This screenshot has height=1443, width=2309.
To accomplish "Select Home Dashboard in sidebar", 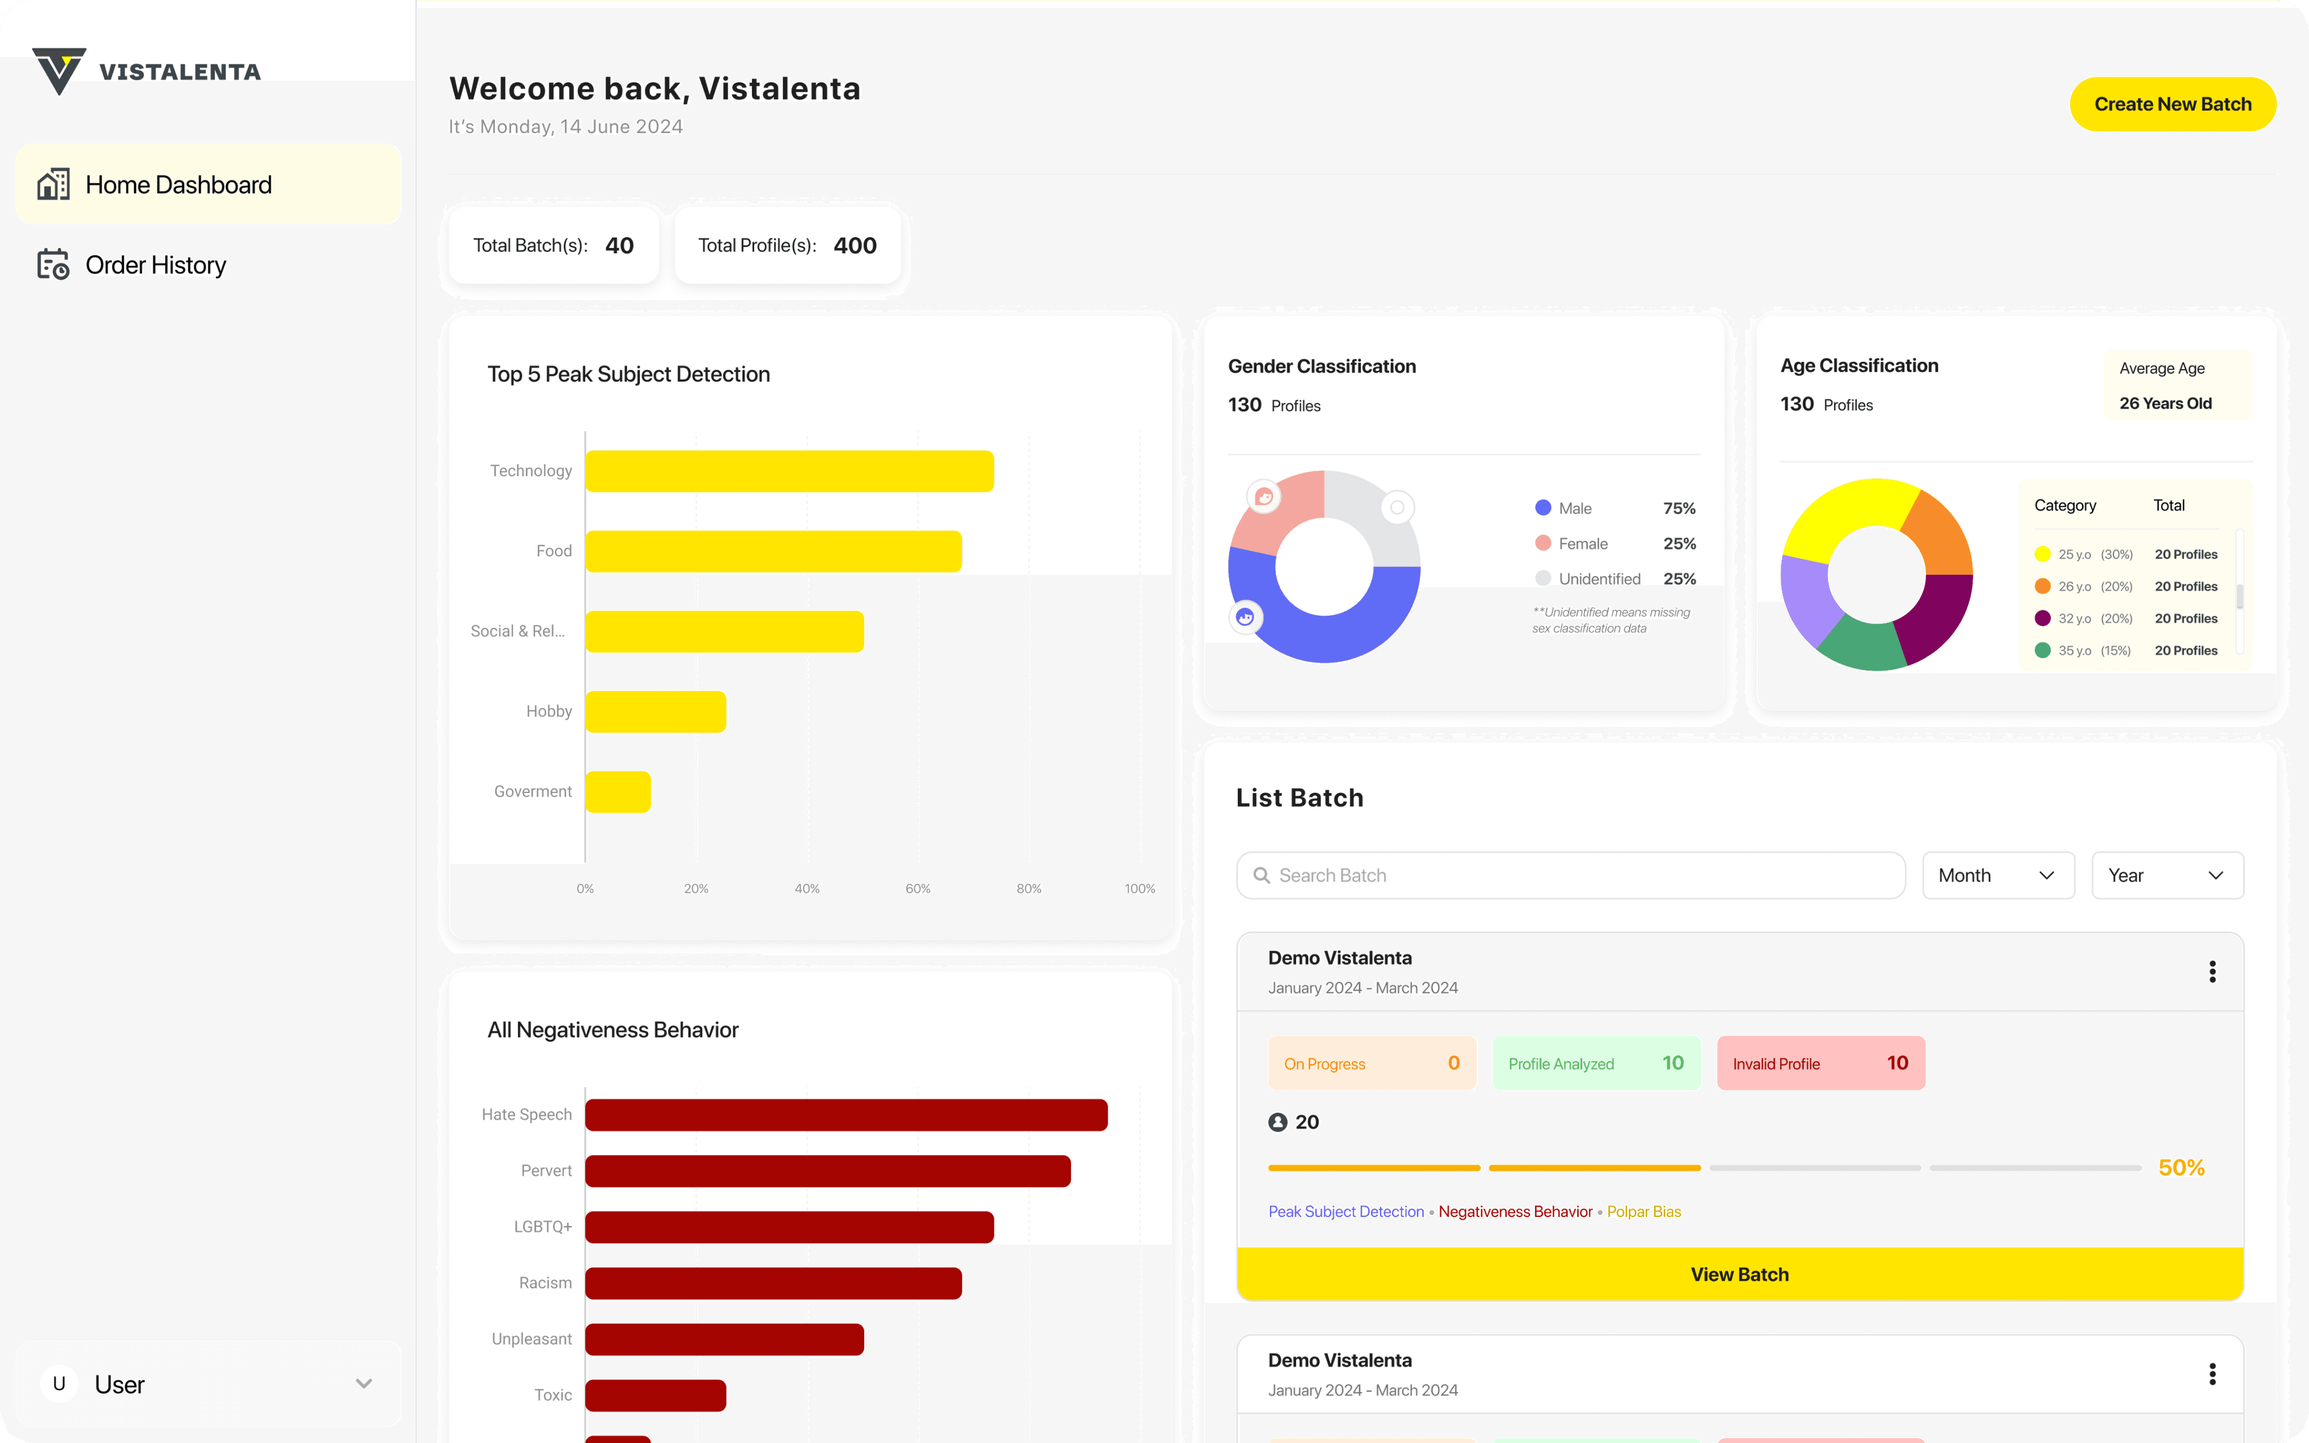I will (179, 184).
